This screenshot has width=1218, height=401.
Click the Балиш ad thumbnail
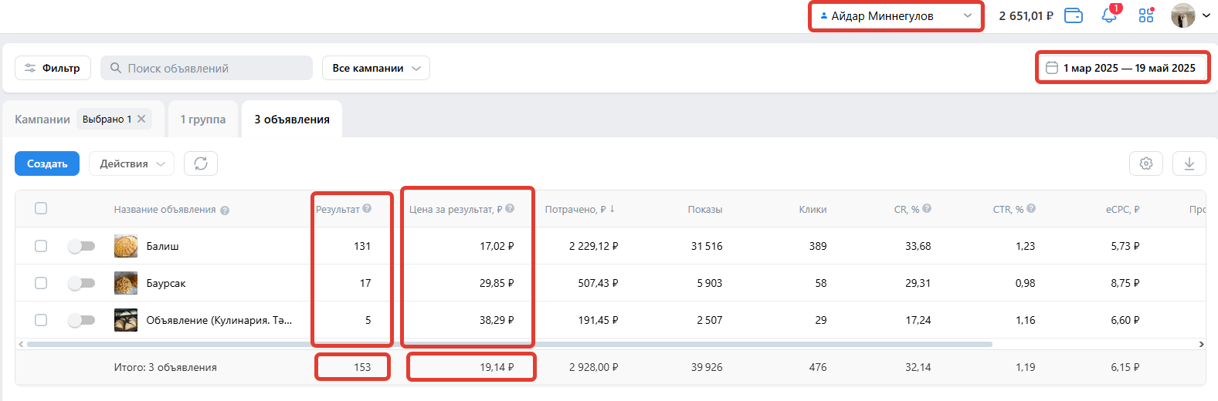(x=126, y=246)
